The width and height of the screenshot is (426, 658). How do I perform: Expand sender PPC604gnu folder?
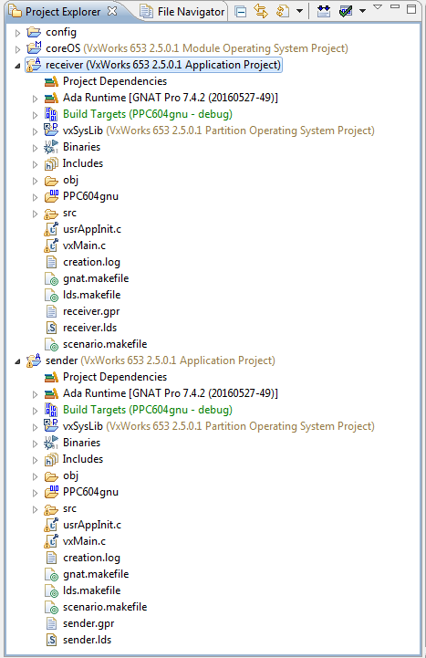tap(36, 493)
